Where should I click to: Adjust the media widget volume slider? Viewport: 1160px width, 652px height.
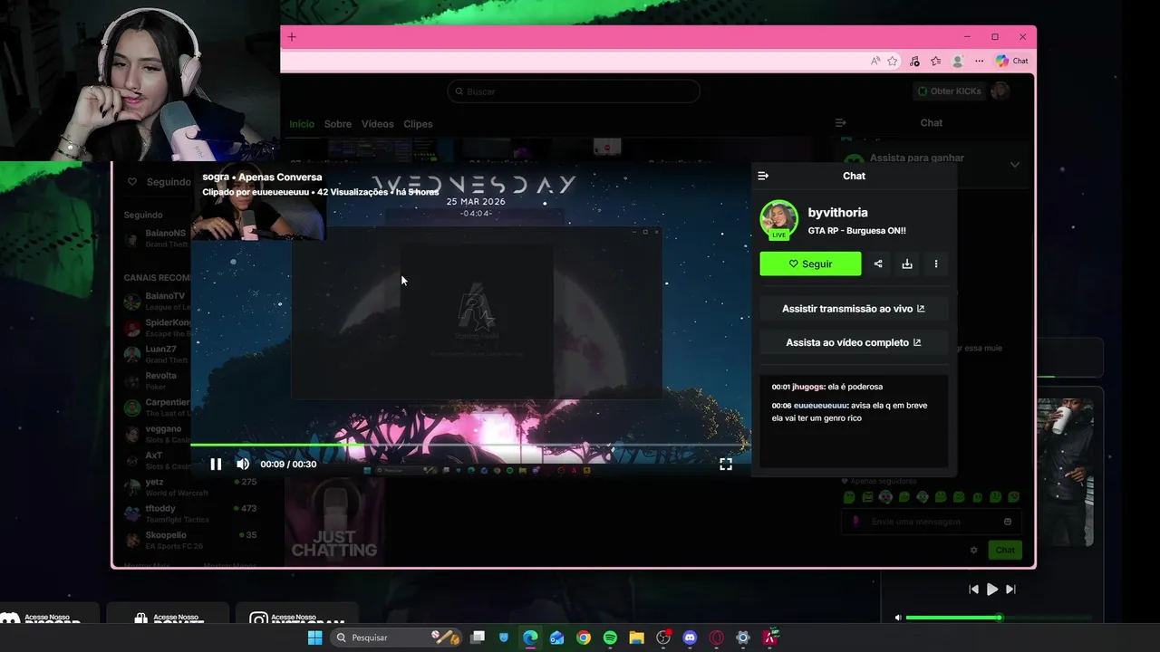click(997, 618)
